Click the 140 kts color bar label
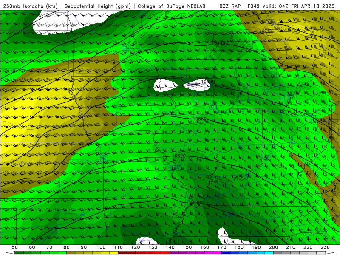The height and width of the screenshot is (255, 340). coord(170,247)
